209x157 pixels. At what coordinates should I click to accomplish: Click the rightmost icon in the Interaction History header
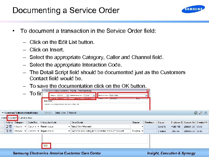pyautogui.click(x=206, y=113)
